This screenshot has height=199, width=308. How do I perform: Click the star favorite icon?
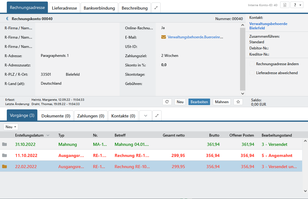[238, 102]
